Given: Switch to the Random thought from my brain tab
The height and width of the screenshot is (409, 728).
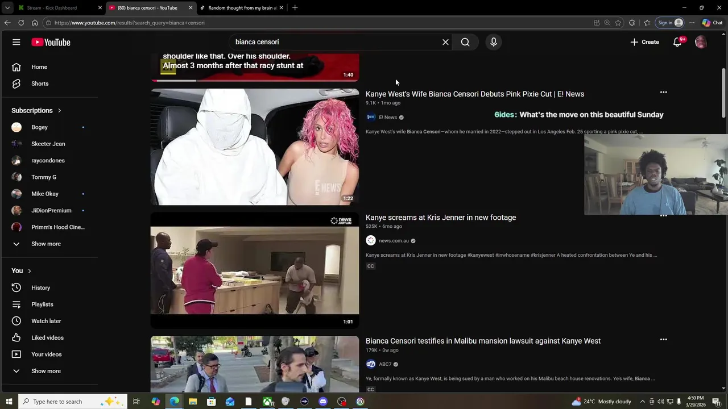Looking at the screenshot, I should click(x=242, y=8).
